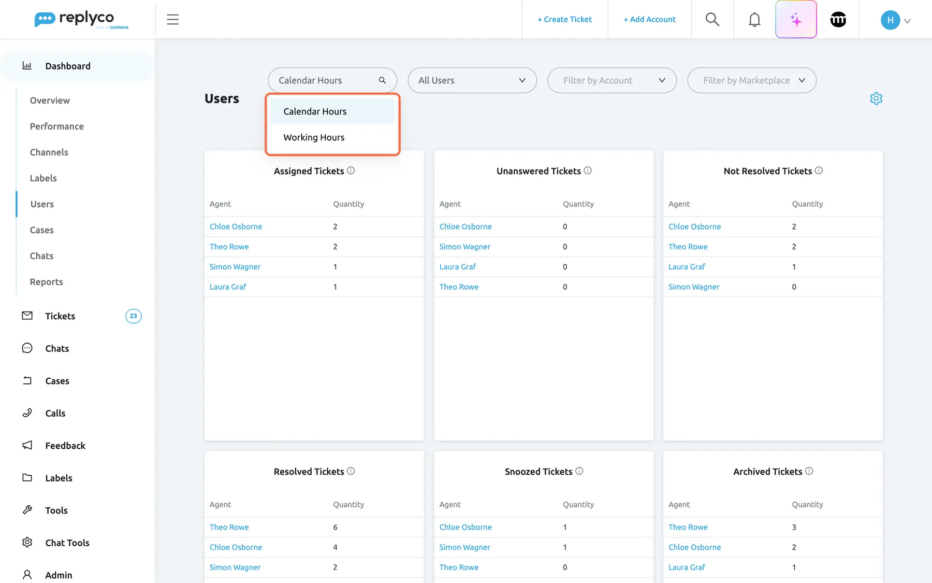Click the replyco logo
Viewport: 932px width, 583px height.
[81, 20]
